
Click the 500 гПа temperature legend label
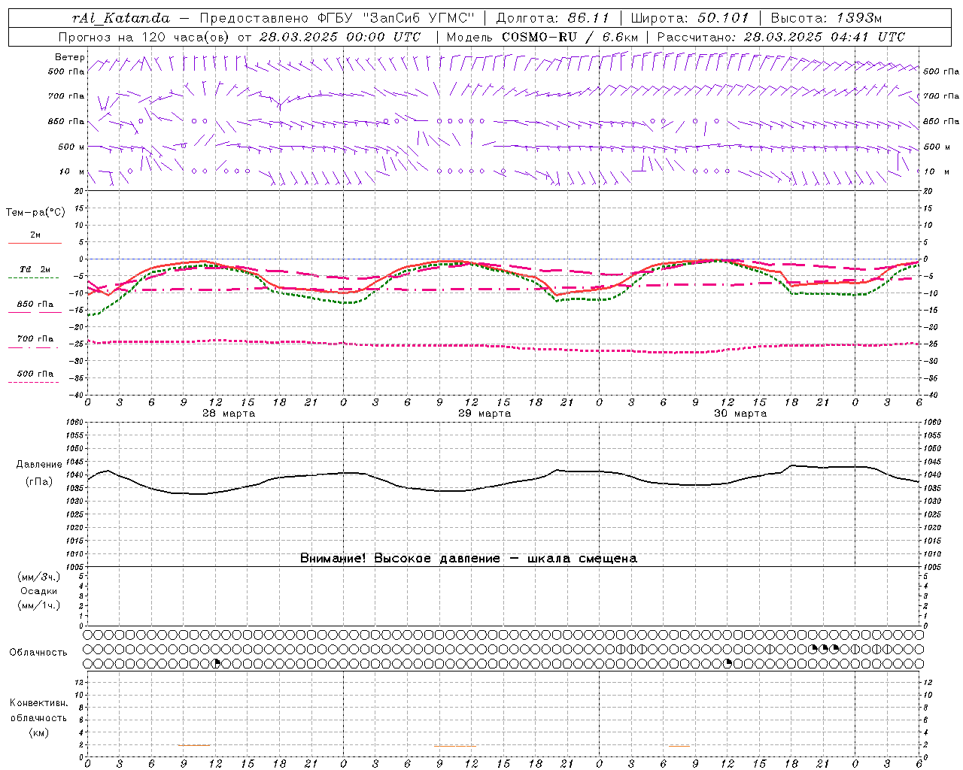click(x=35, y=374)
